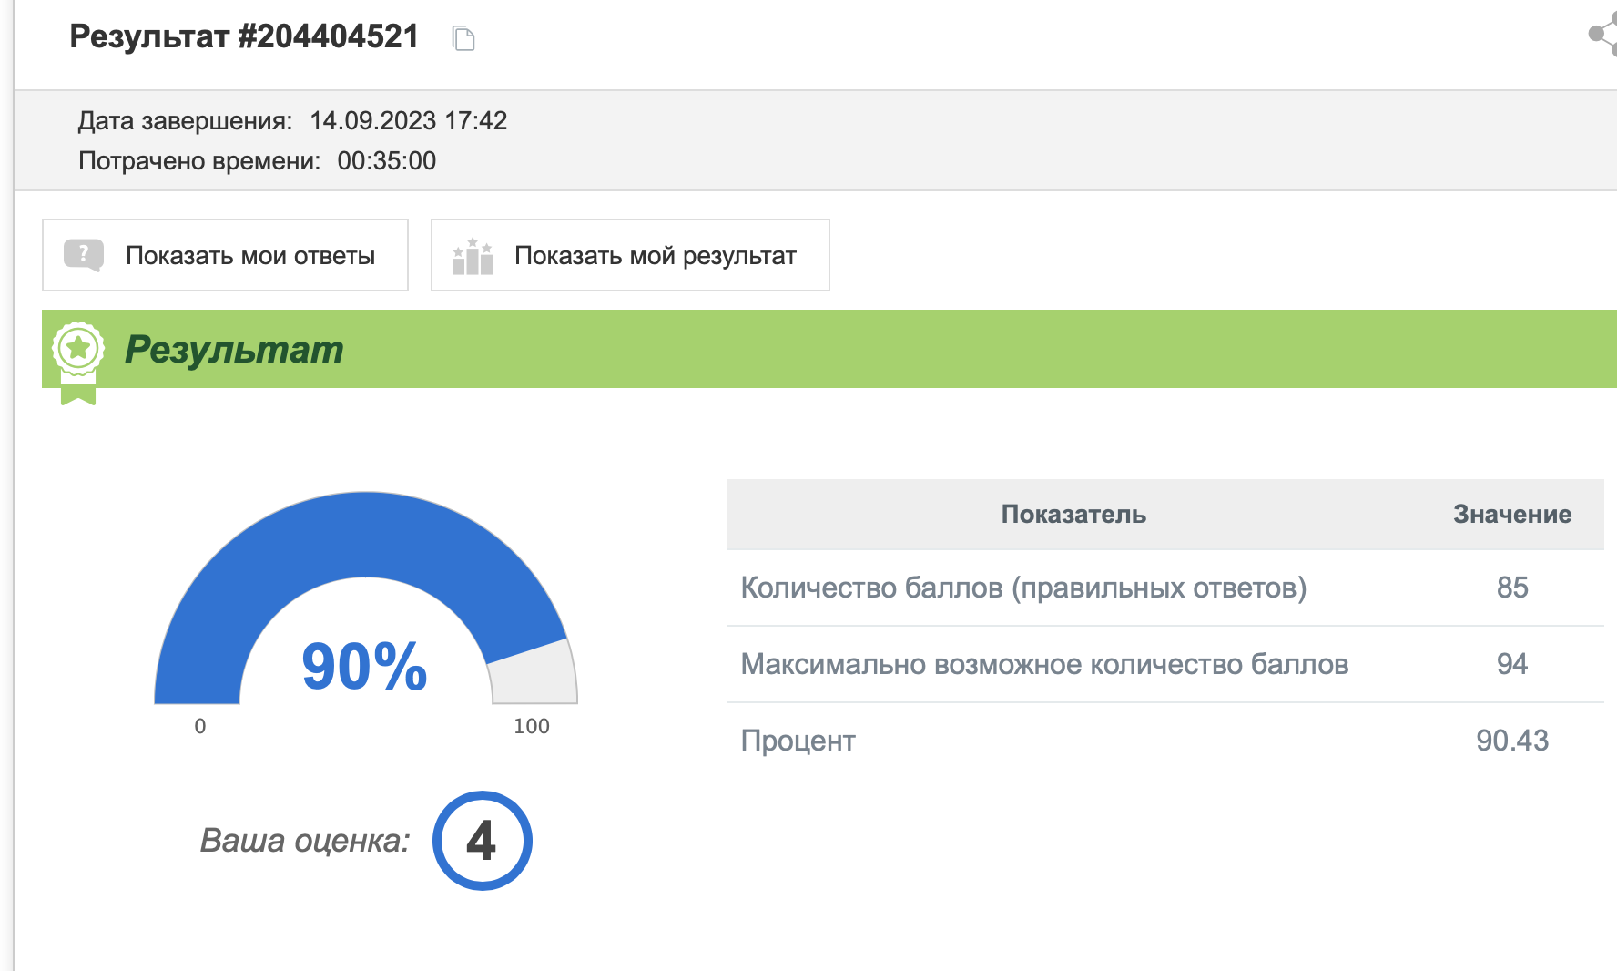Select the Количество баллов table row
The width and height of the screenshot is (1617, 971).
pos(1023,588)
